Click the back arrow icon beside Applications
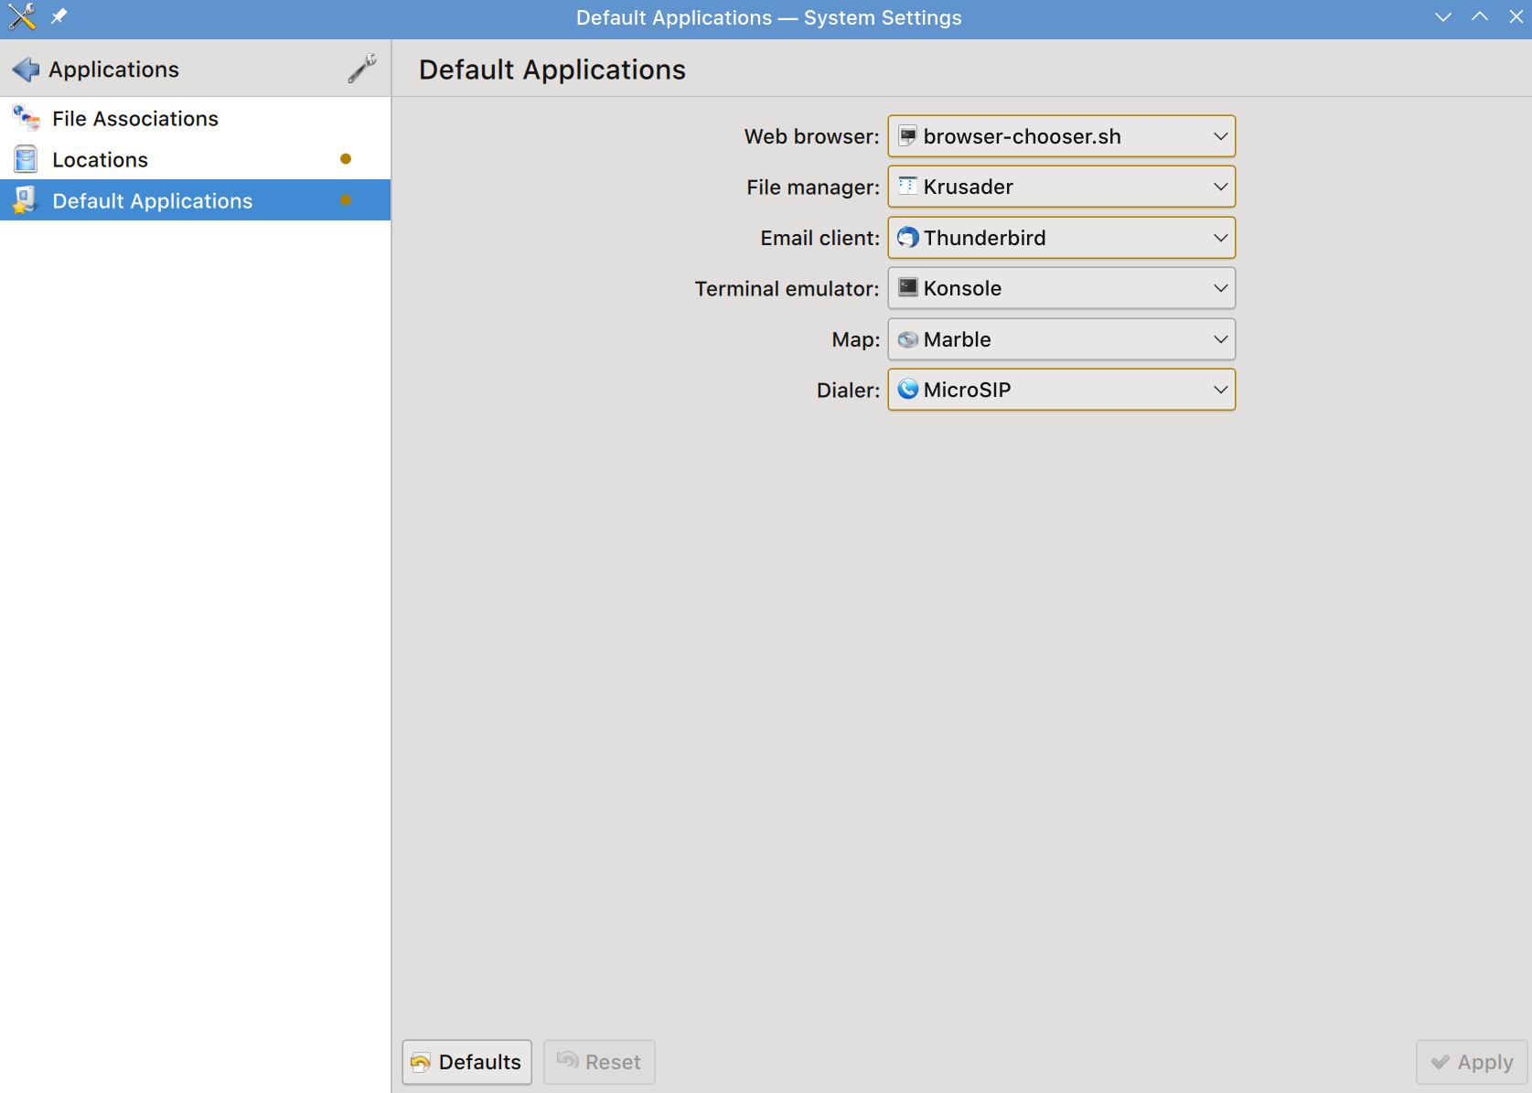This screenshot has width=1532, height=1093. point(26,70)
